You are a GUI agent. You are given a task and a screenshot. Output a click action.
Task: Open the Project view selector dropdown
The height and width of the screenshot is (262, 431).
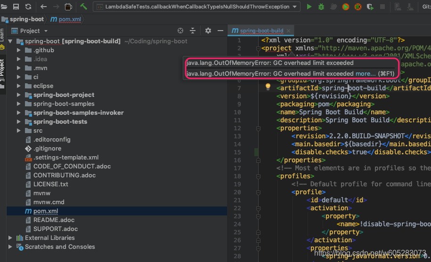click(x=46, y=31)
